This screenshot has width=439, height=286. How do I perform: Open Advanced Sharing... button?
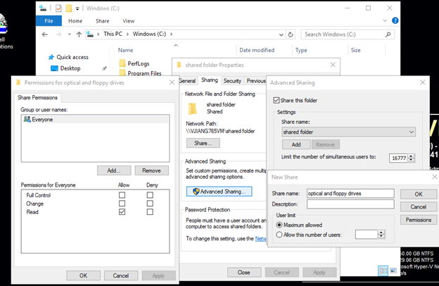[220, 192]
